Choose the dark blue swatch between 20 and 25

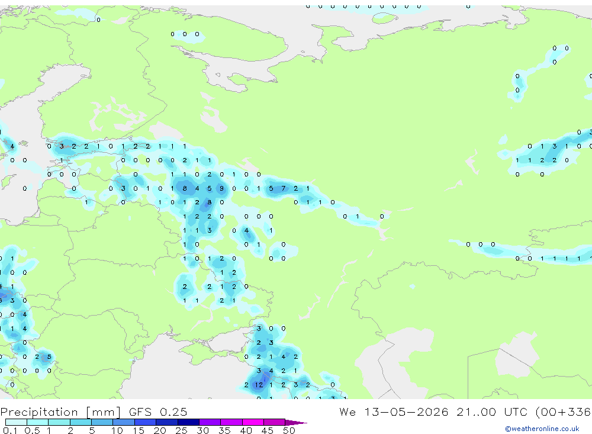click(x=167, y=422)
